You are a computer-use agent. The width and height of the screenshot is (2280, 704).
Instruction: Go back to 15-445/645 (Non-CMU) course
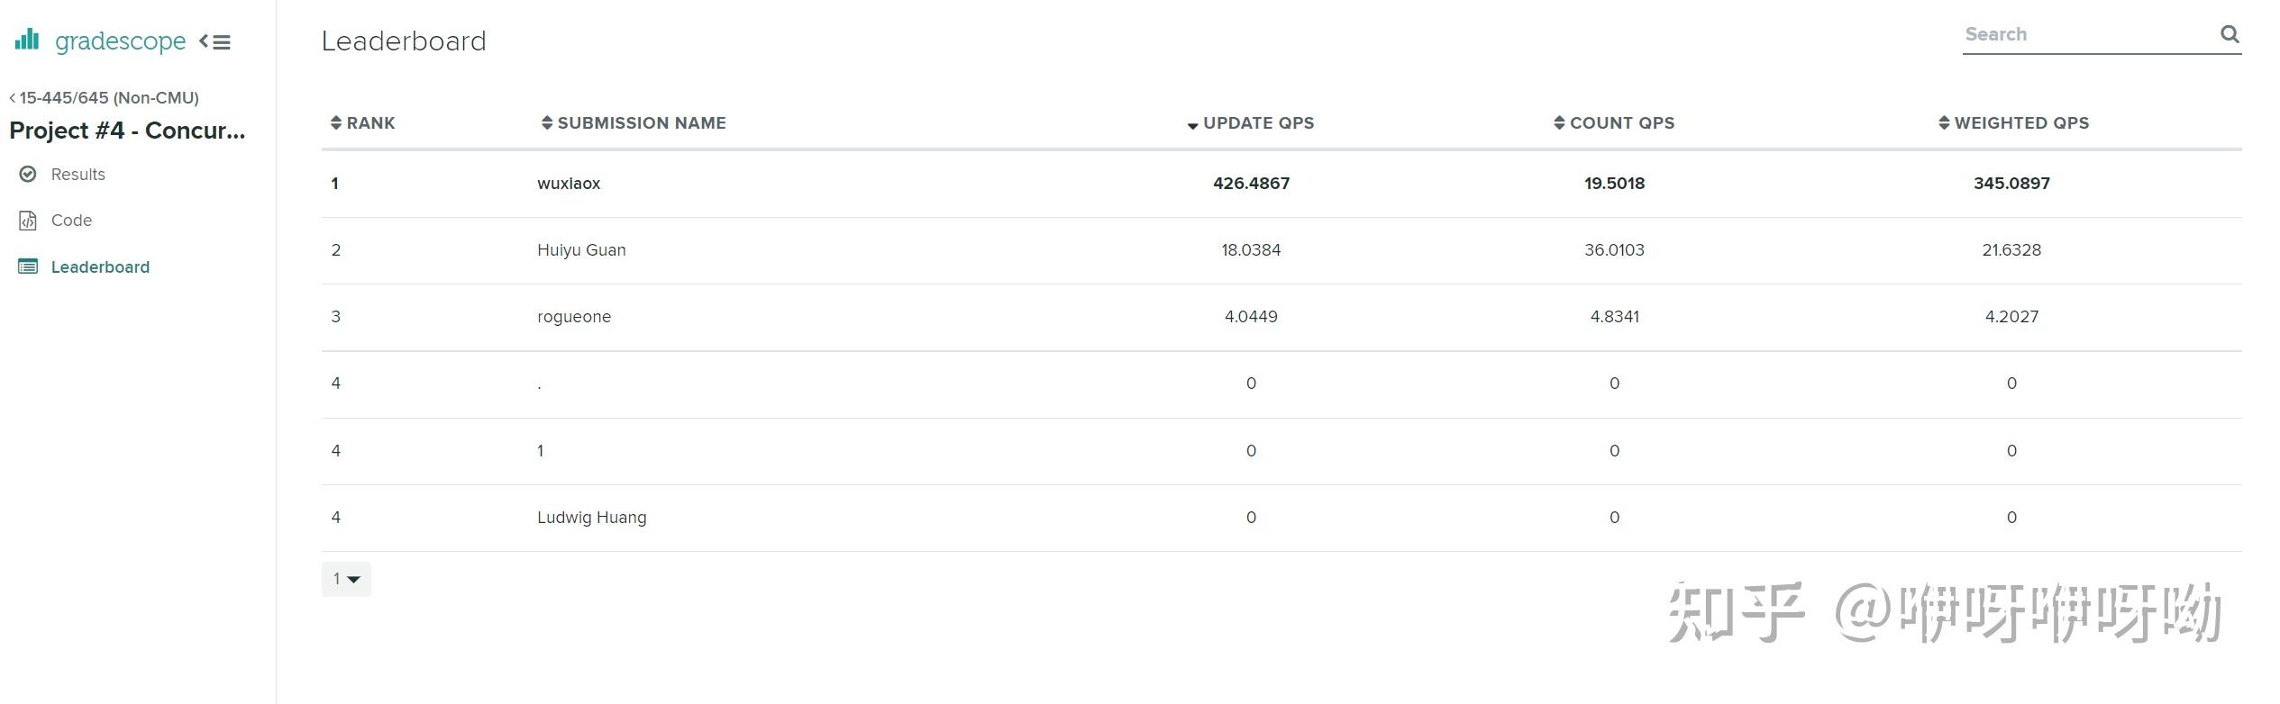pos(105,97)
